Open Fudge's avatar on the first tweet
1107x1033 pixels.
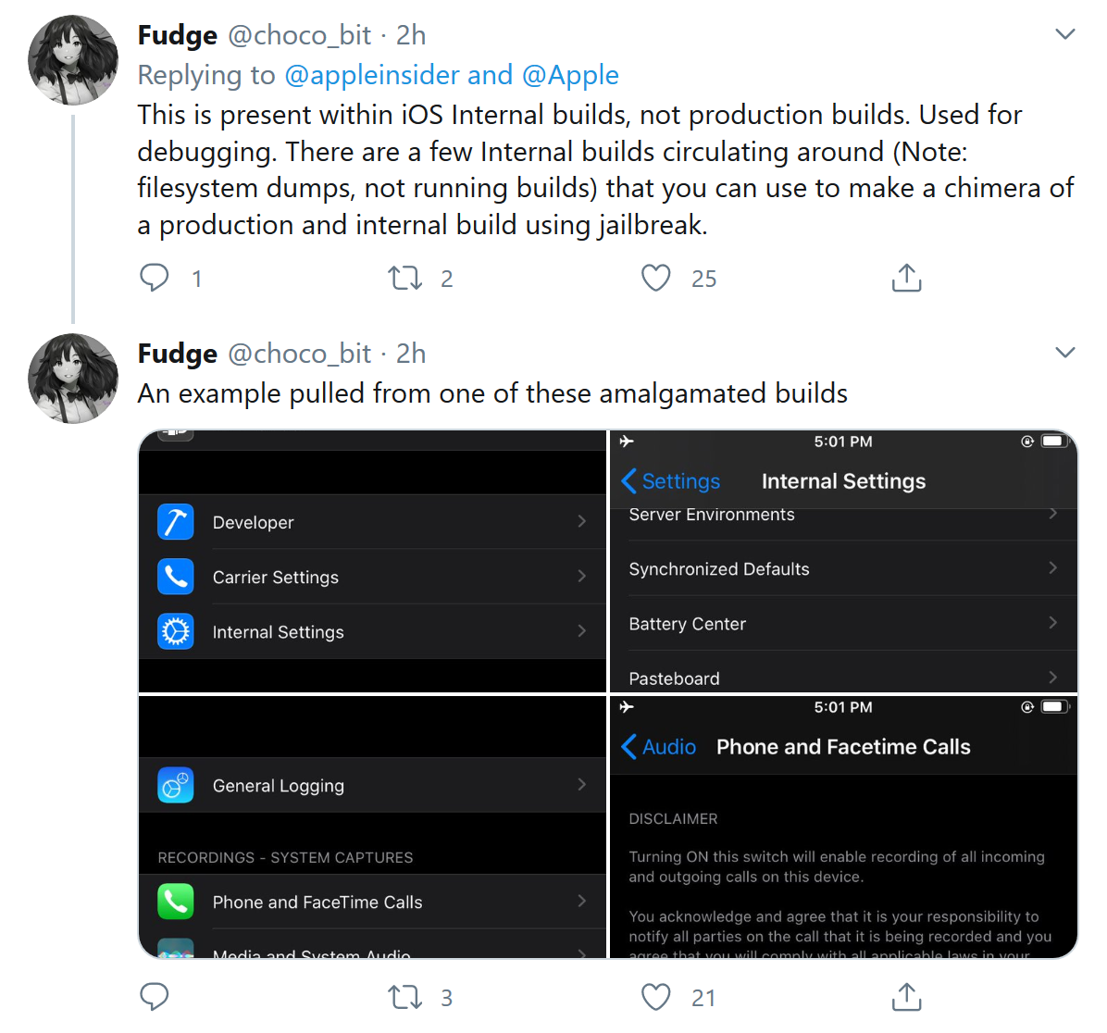tap(73, 60)
